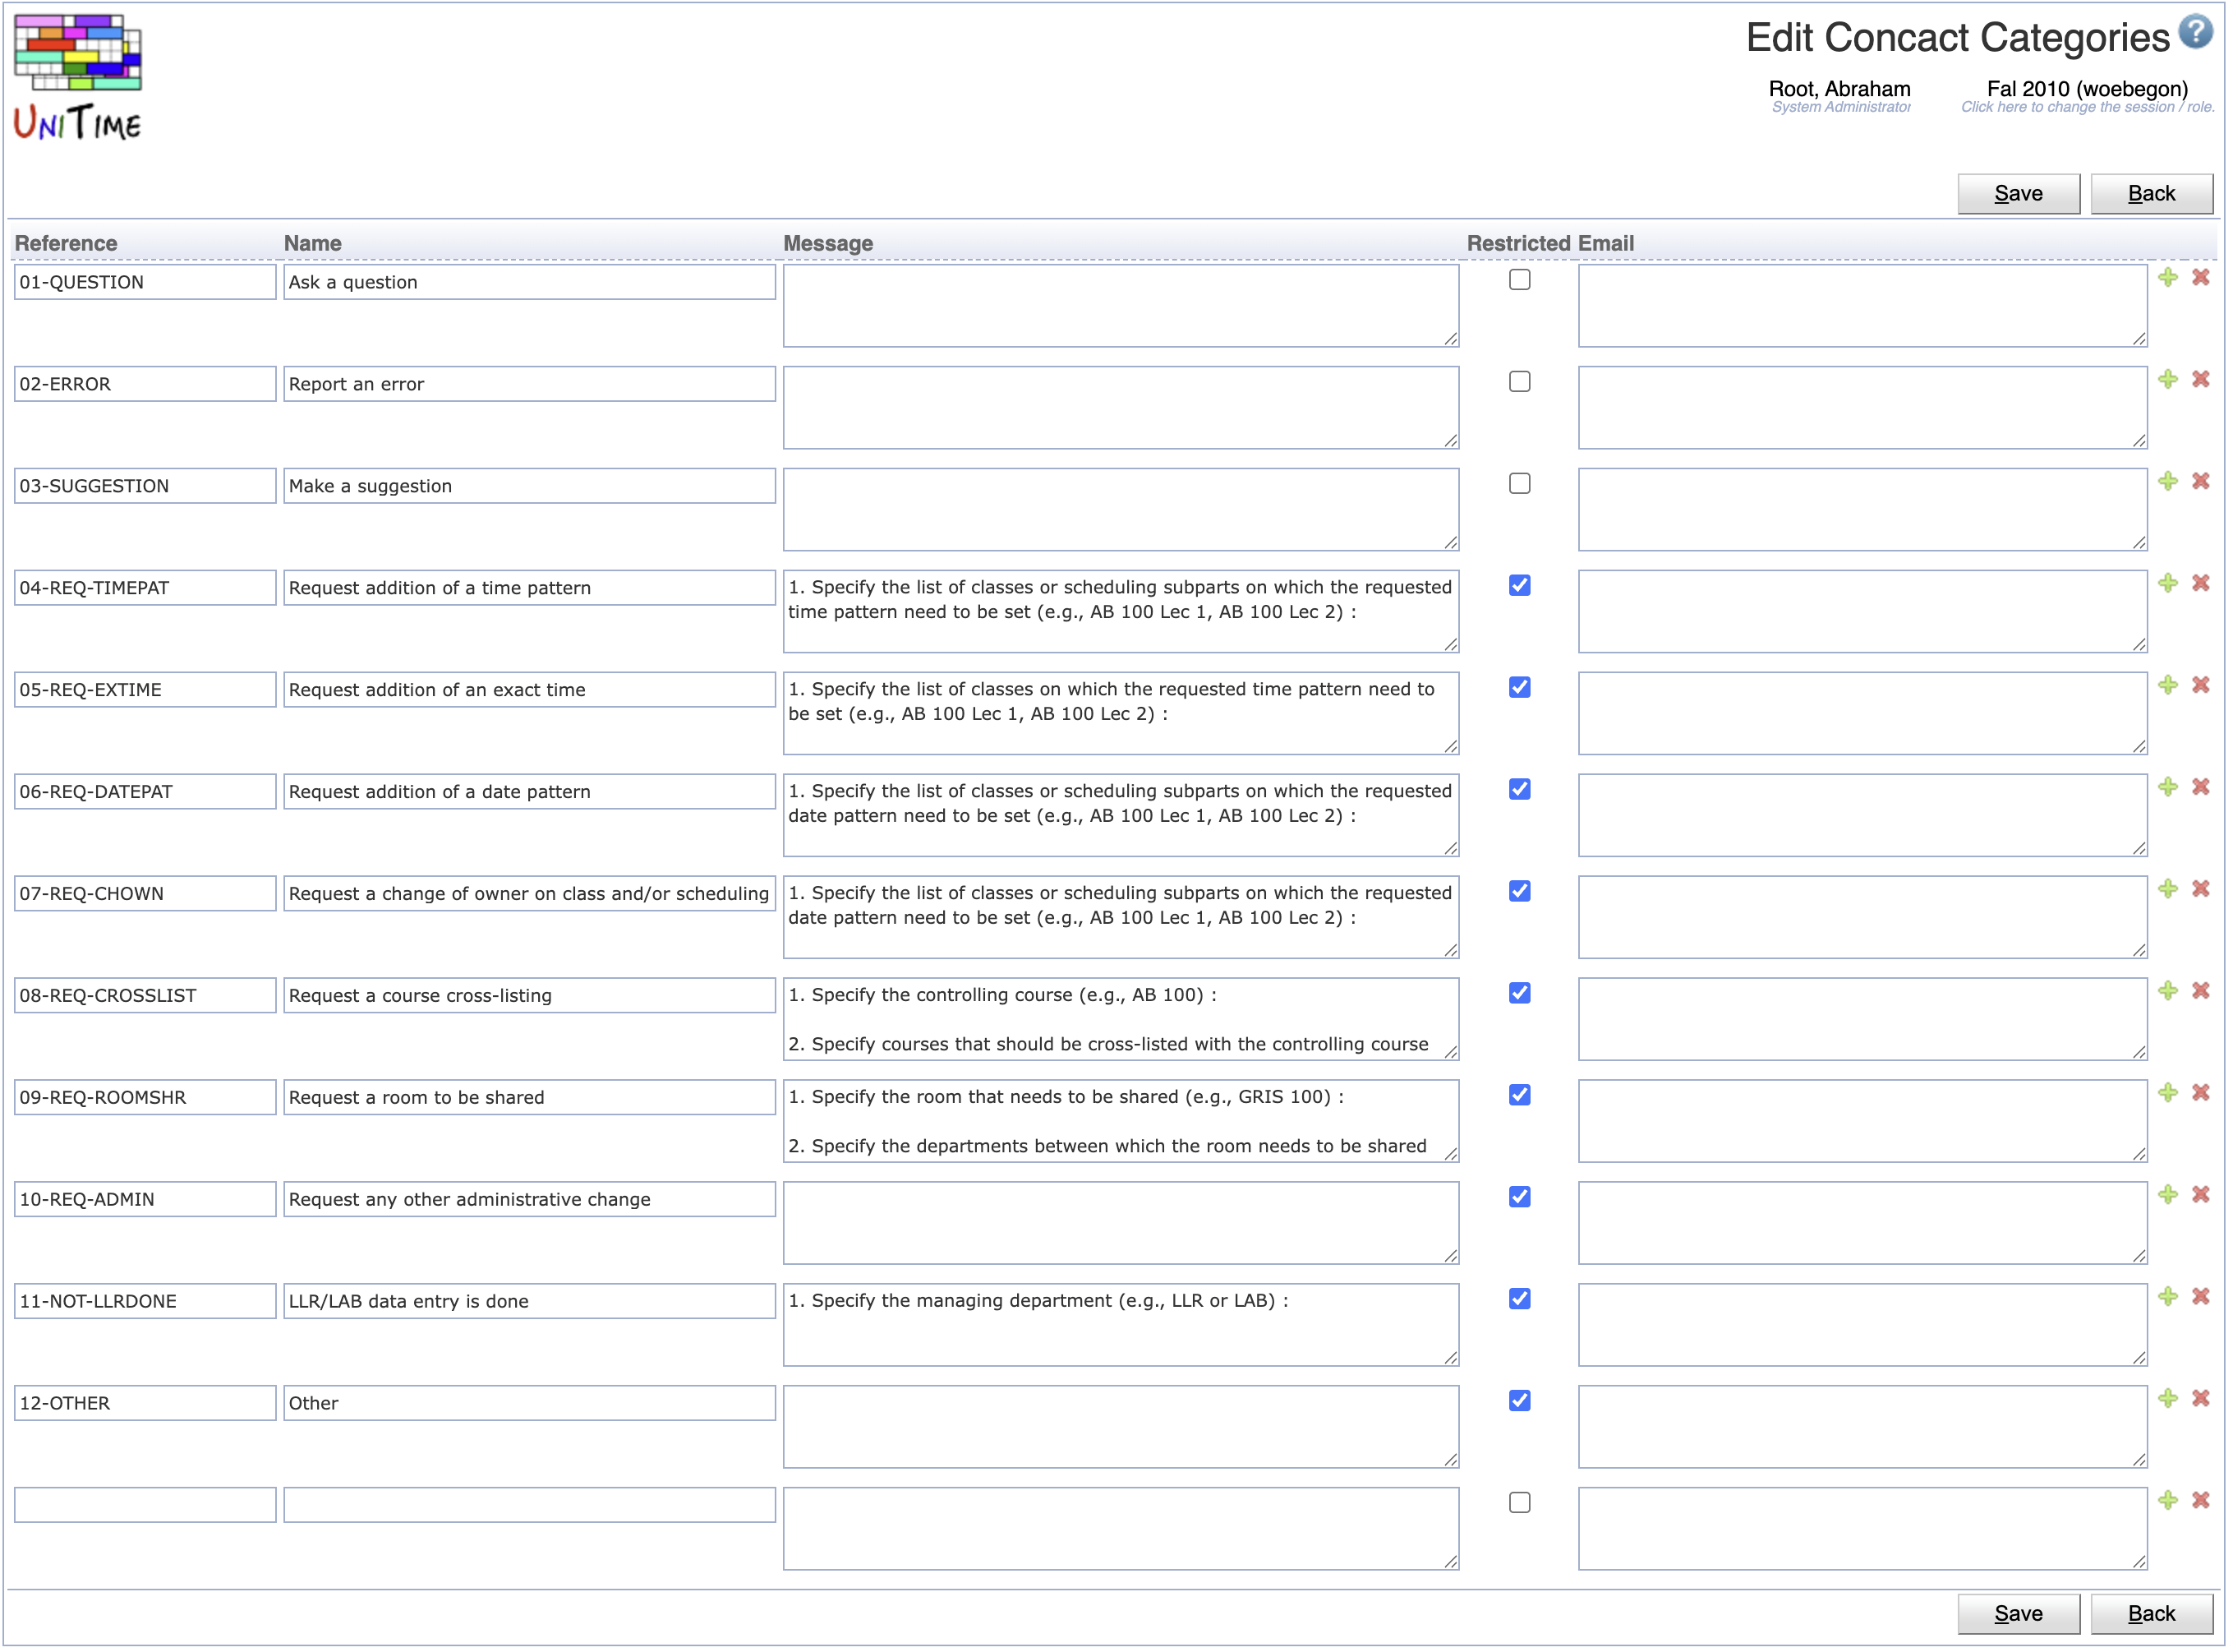Add a row after 04-REQ-TIMEPAT
Viewport: 2233px width, 1652px height.
tap(2169, 584)
